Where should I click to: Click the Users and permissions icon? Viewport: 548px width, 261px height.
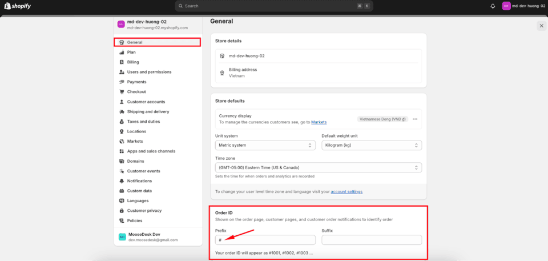point(122,72)
